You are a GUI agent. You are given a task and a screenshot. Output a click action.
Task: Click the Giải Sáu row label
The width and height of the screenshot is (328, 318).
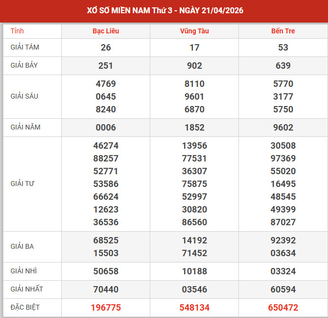(24, 96)
